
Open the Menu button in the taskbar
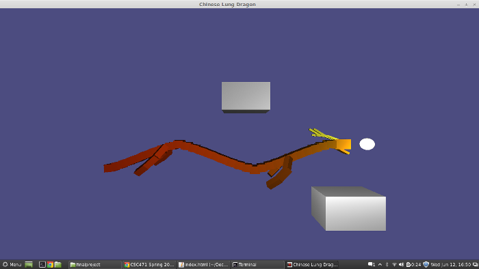12,264
